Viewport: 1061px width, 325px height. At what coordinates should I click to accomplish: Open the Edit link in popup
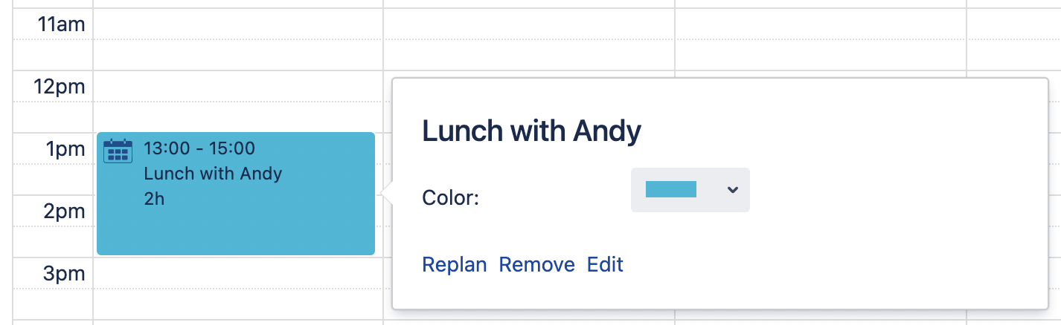tap(605, 264)
